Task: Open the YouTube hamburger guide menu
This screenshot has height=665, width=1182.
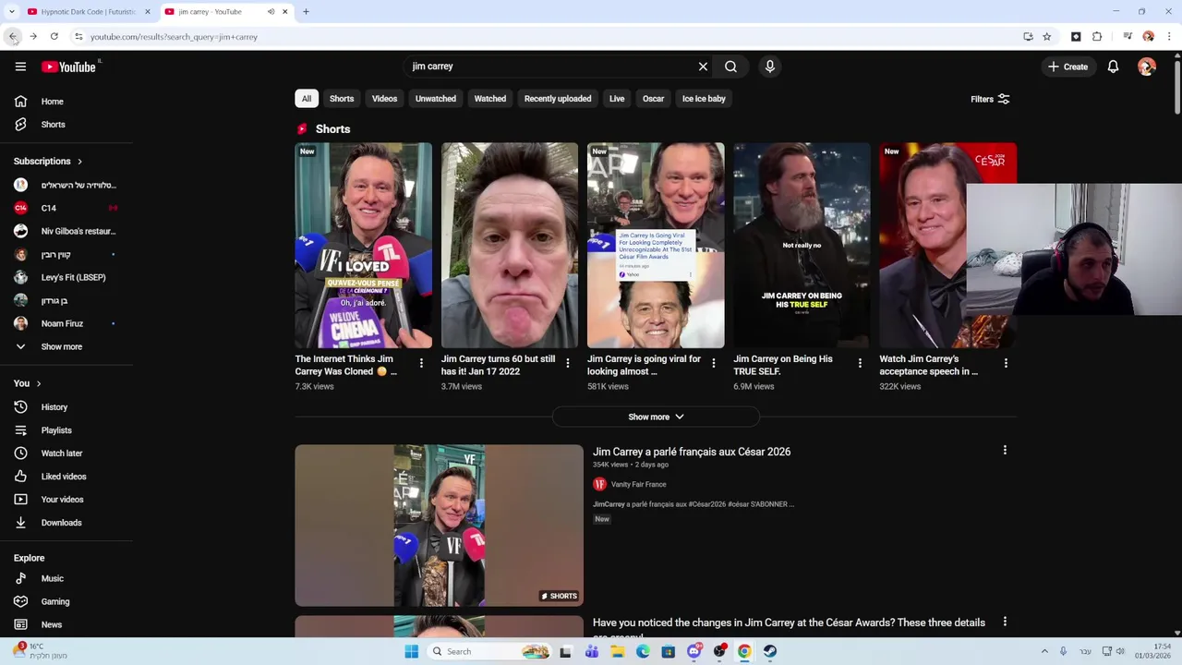Action: 20,66
